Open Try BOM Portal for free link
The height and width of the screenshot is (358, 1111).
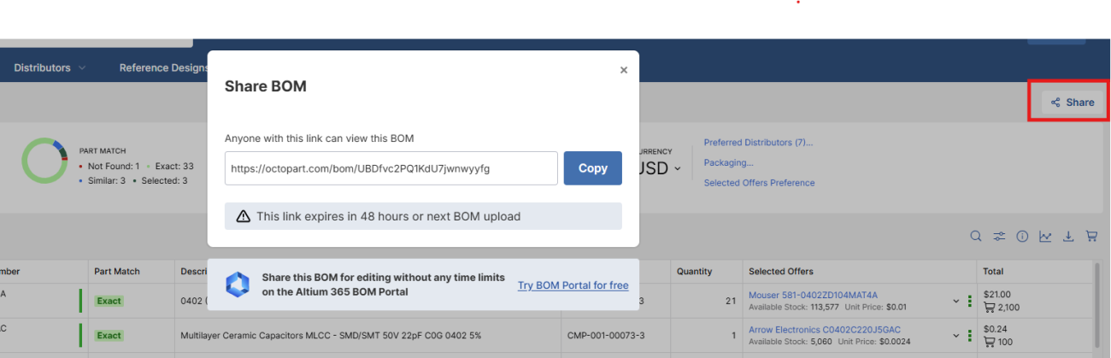point(573,285)
